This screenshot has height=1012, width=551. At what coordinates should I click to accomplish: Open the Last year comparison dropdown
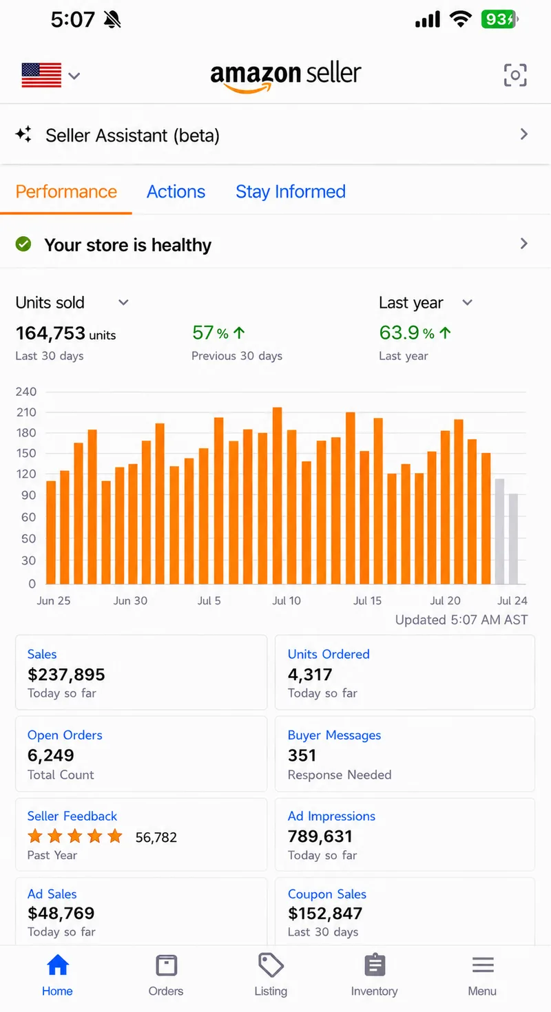pos(426,303)
